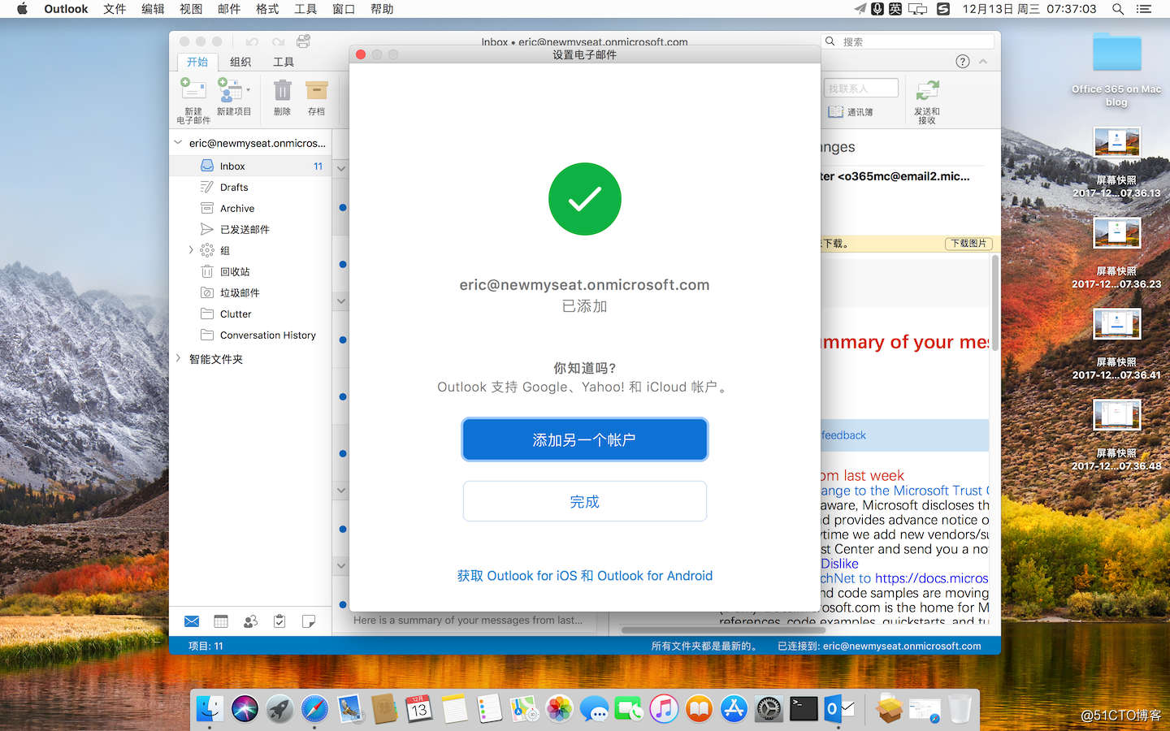Click the 找联系人 contact search field
Image resolution: width=1170 pixels, height=731 pixels.
pyautogui.click(x=861, y=88)
